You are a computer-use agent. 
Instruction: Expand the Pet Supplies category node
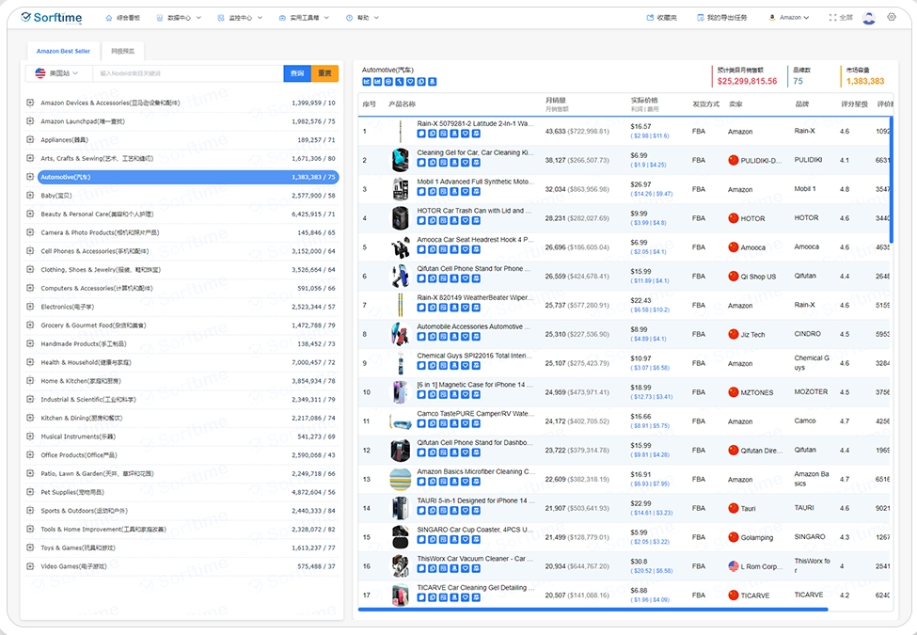pyautogui.click(x=30, y=492)
